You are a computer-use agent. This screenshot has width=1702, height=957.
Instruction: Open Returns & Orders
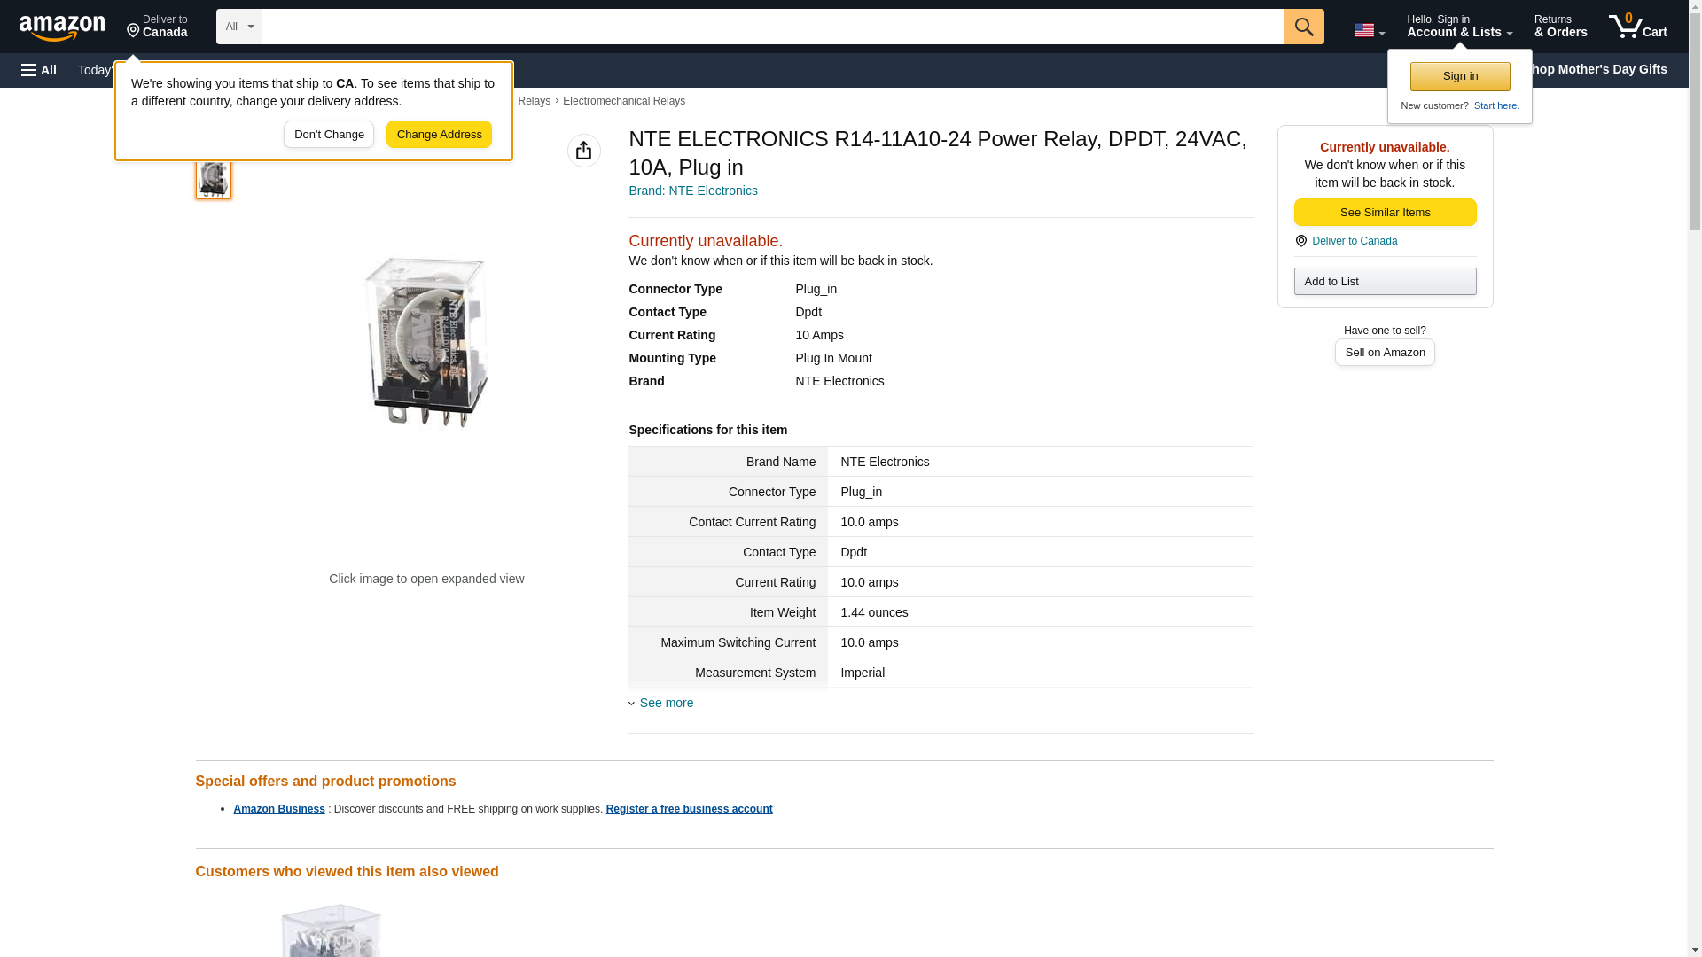[1560, 27]
